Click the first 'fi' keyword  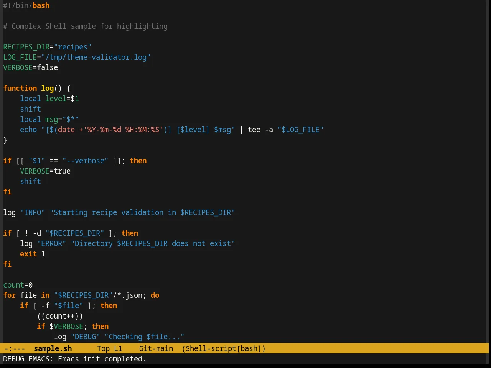point(7,192)
